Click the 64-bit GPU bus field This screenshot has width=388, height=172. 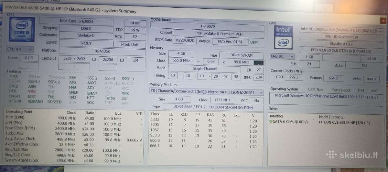coord(372,59)
